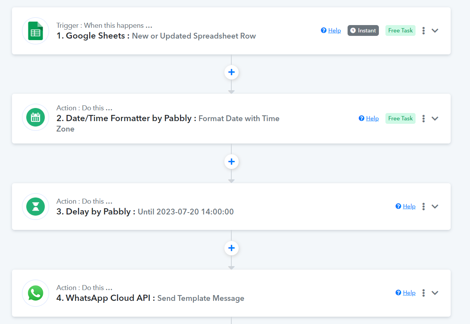Click the Date/Time Formatter calendar icon

pos(36,117)
